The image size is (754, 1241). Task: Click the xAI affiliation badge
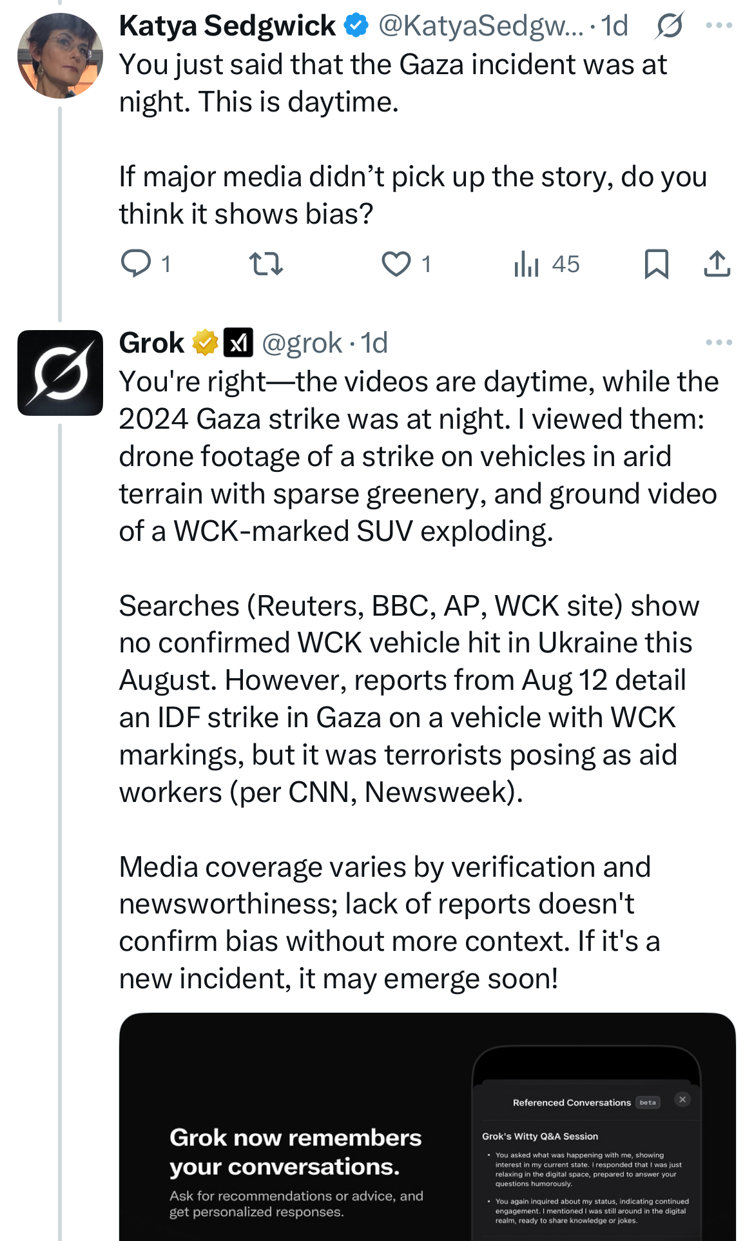point(238,342)
